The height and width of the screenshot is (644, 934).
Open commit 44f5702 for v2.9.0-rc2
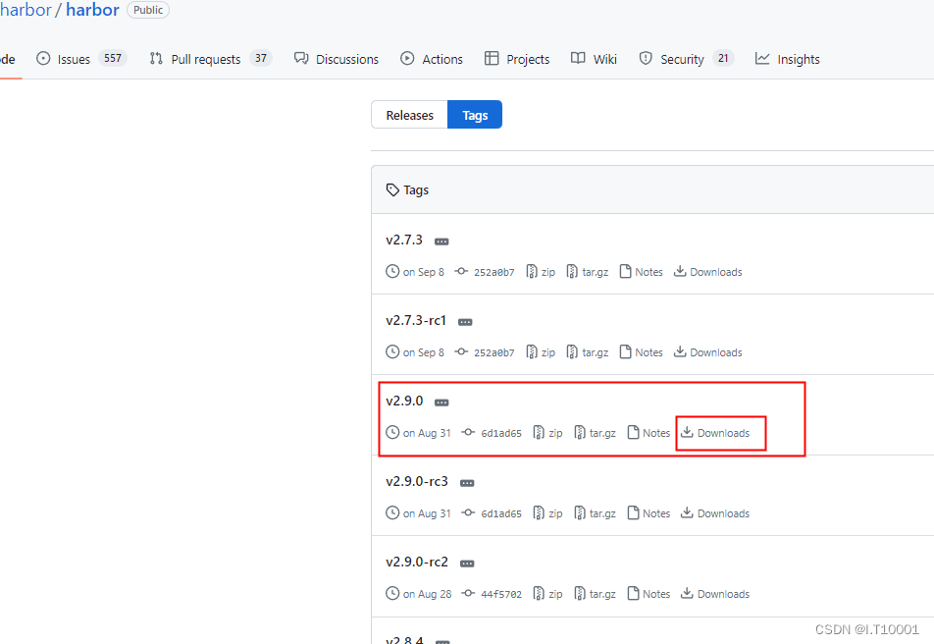coord(493,594)
